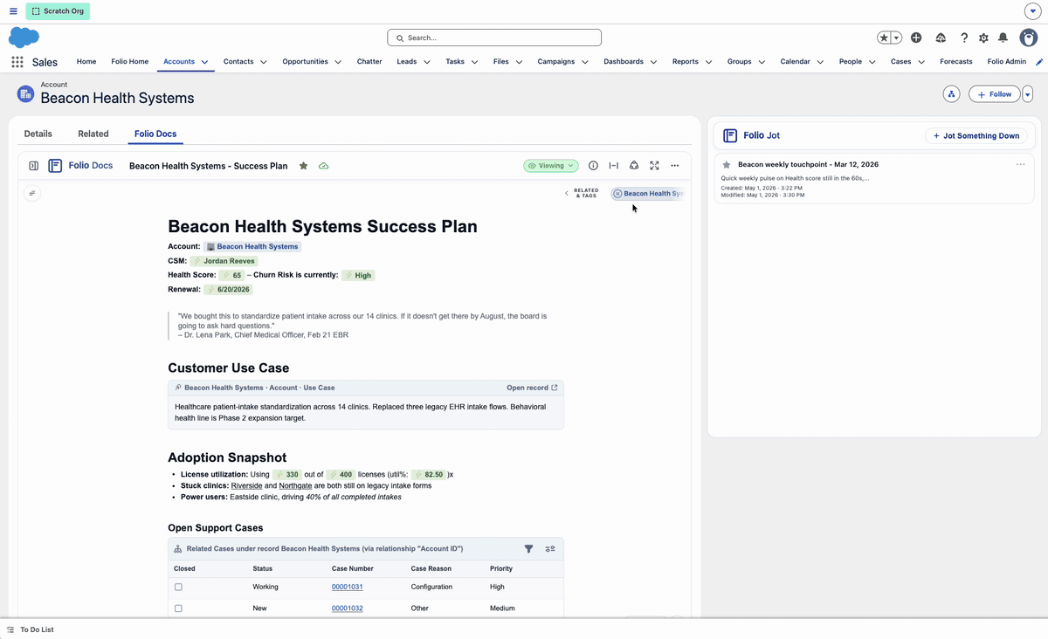Image resolution: width=1048 pixels, height=639 pixels.
Task: Open the global actions plus icon
Action: point(916,38)
